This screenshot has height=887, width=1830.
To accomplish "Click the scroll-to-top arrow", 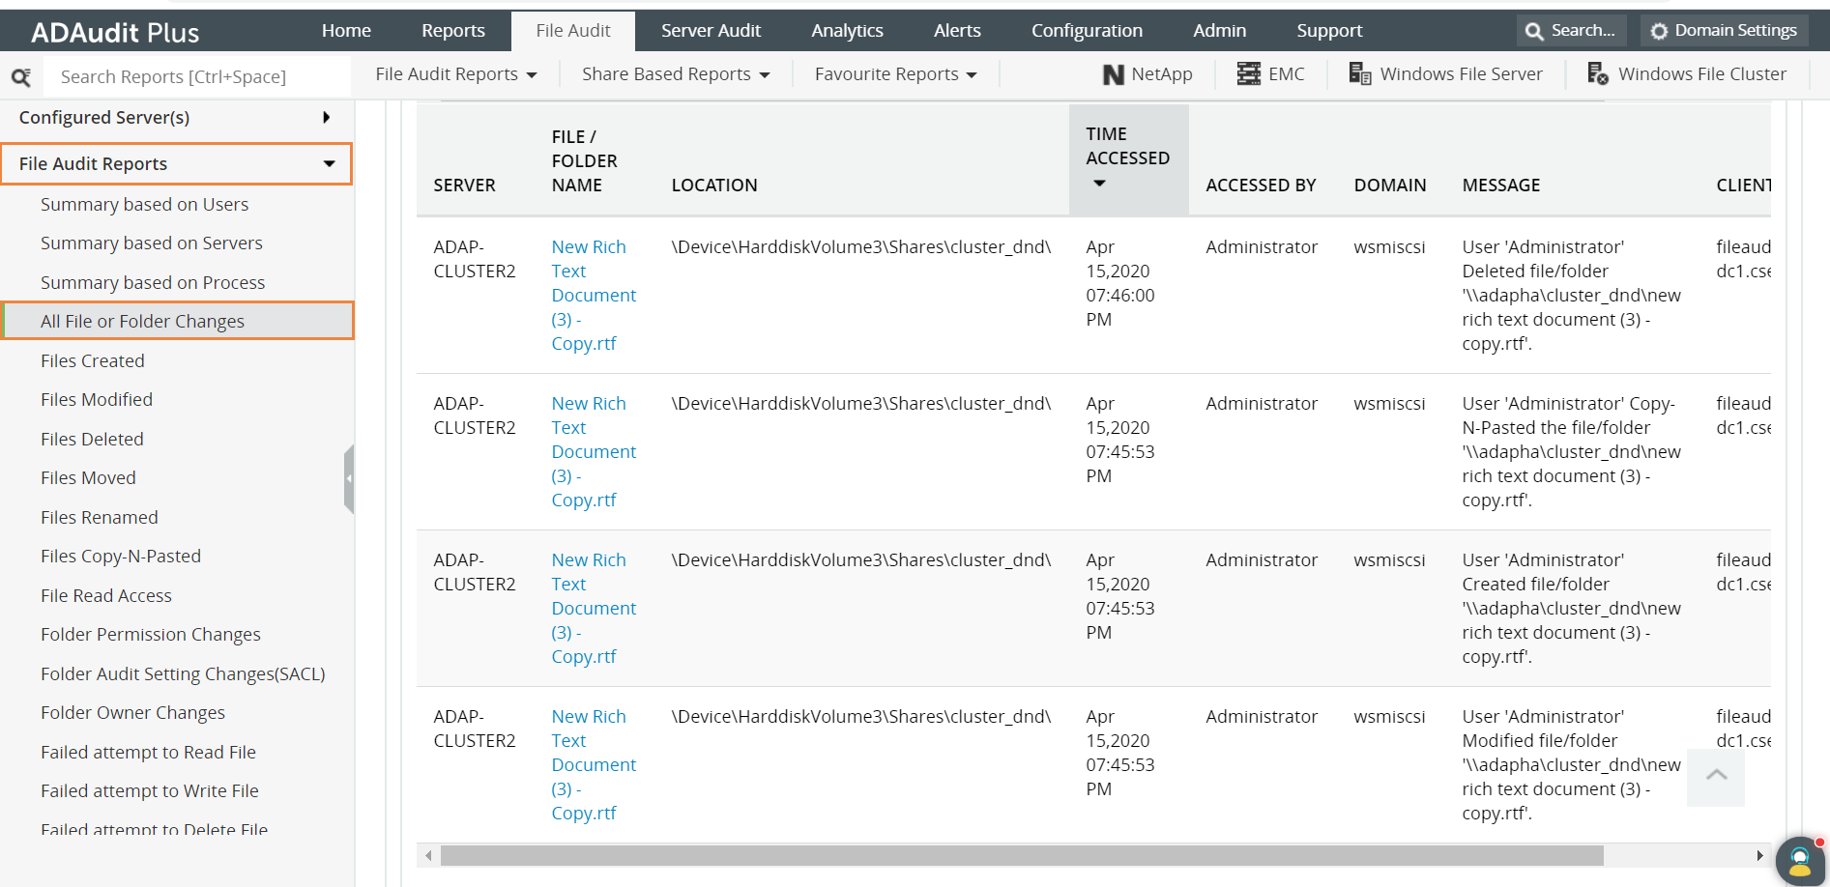I will tap(1715, 776).
